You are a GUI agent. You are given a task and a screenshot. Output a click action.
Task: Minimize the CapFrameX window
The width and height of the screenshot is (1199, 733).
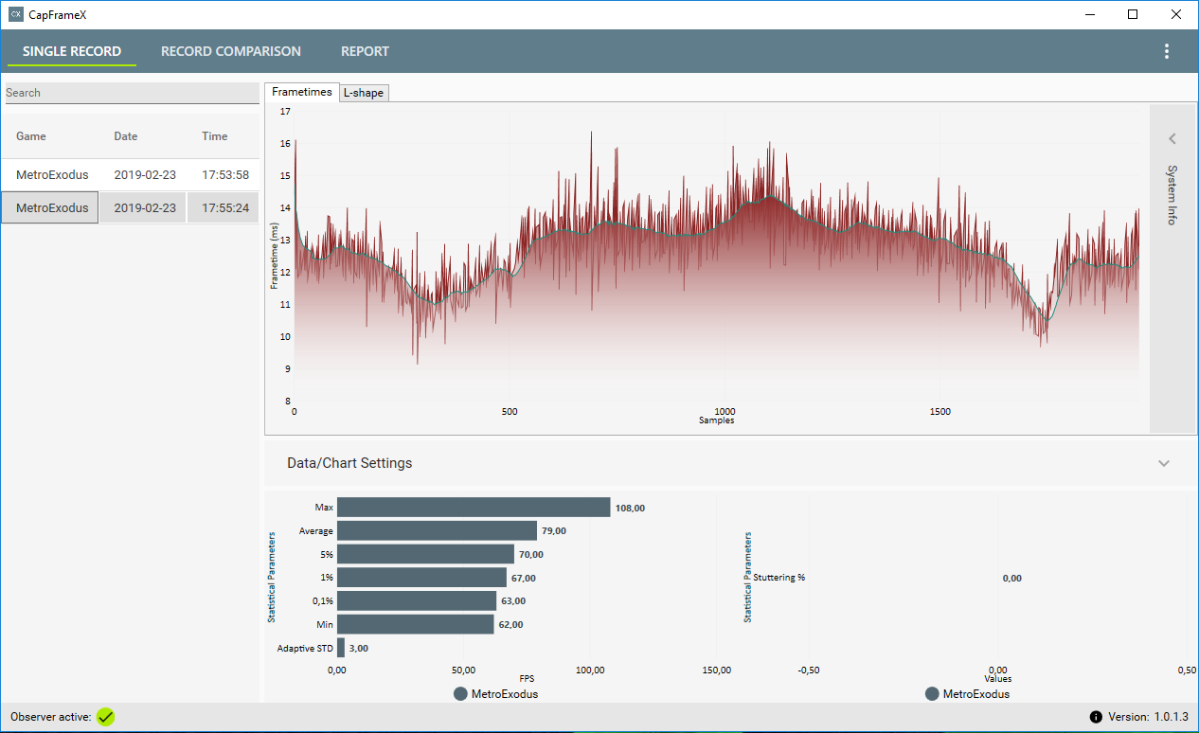click(1090, 14)
